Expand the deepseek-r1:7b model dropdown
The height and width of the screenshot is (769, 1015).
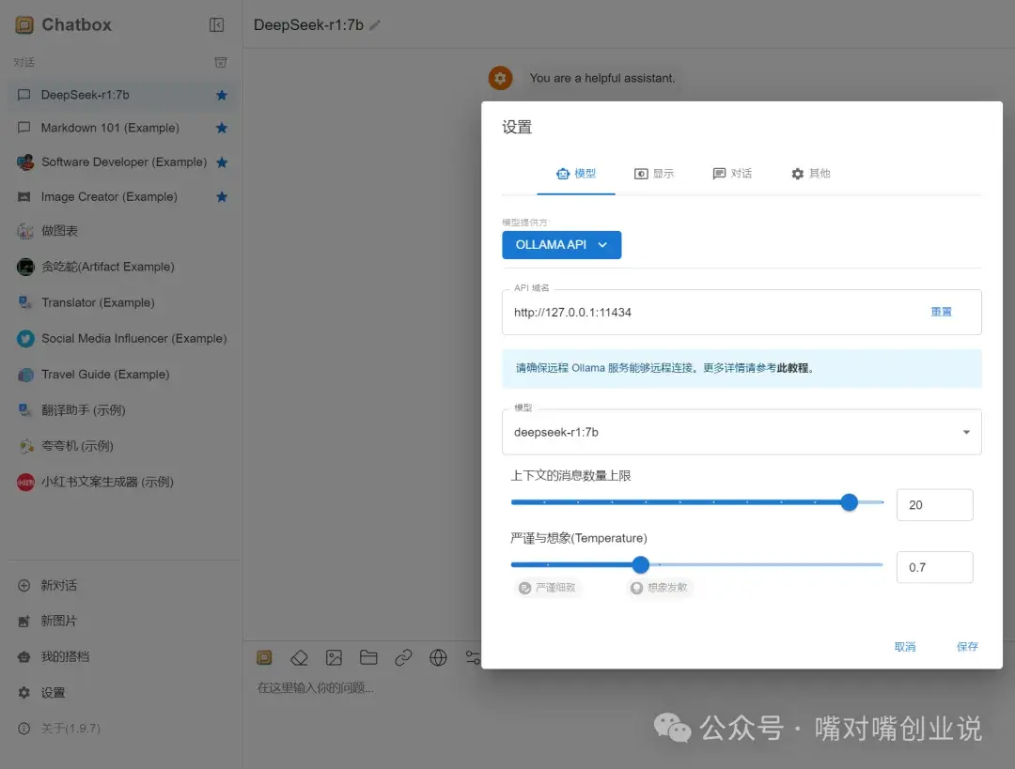click(742, 432)
